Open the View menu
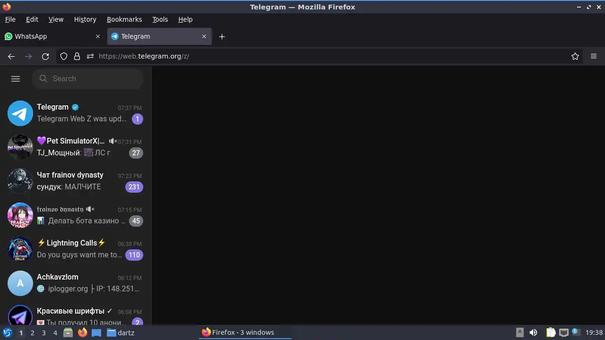Image resolution: width=605 pixels, height=340 pixels. pos(56,19)
